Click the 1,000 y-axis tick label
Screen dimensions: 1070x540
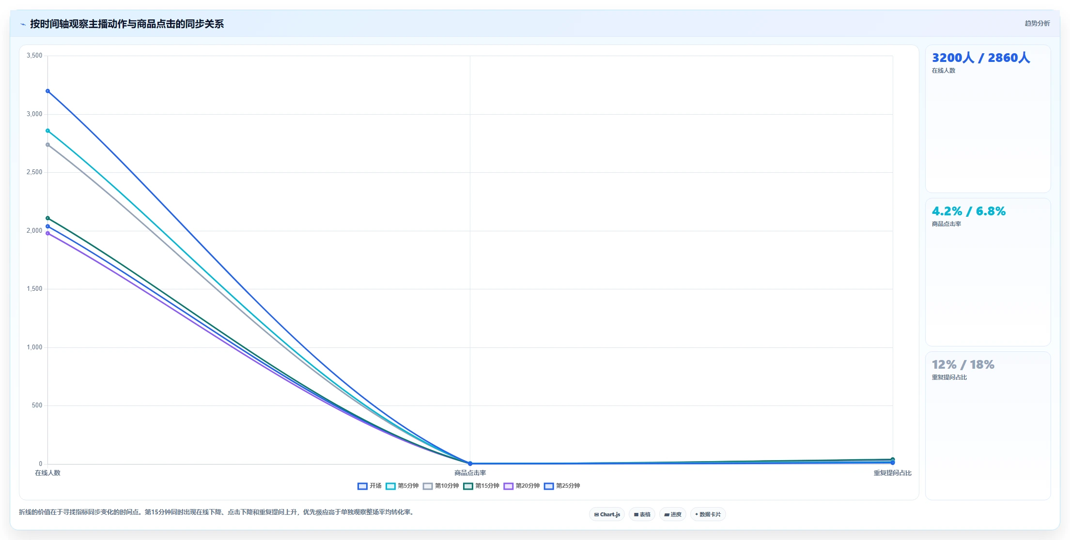[x=34, y=347]
